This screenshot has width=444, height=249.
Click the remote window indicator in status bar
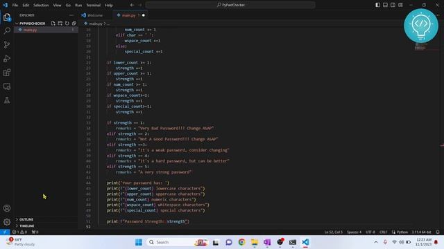tap(5, 232)
